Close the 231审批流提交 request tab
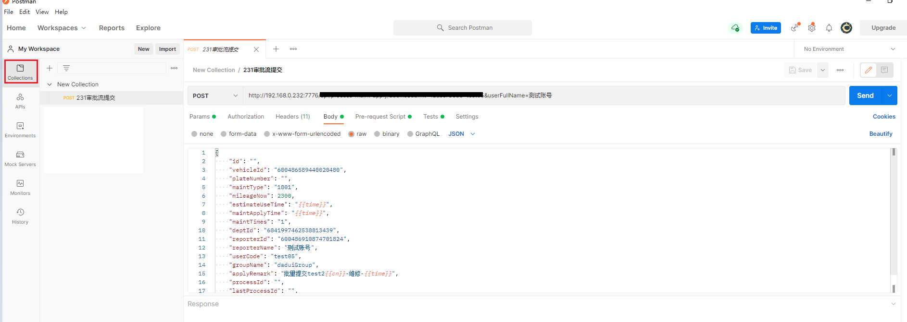 (x=256, y=49)
